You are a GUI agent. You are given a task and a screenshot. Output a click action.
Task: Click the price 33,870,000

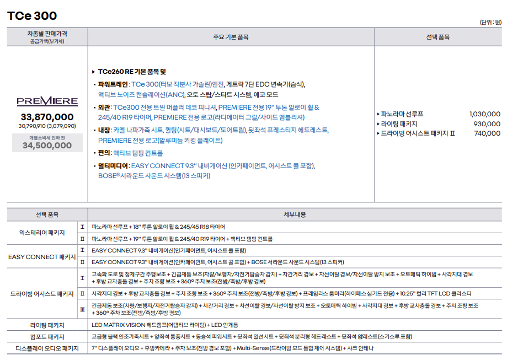point(47,117)
